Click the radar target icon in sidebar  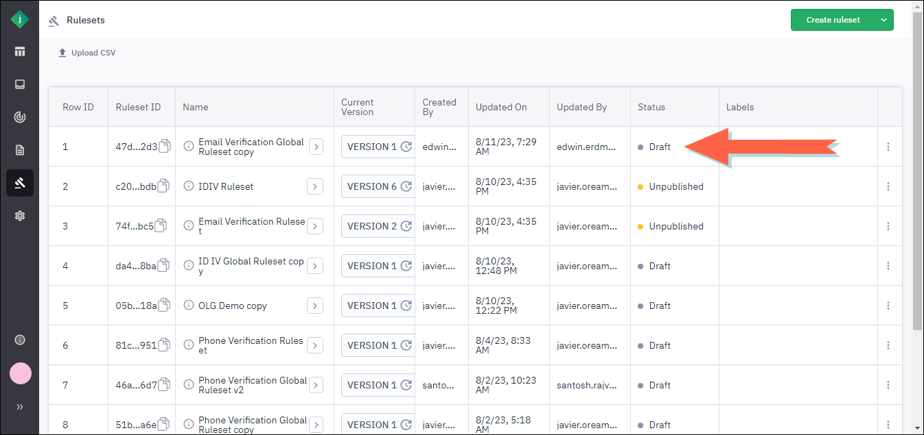[19, 117]
